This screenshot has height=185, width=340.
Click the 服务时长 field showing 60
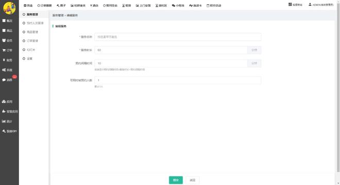click(171, 50)
